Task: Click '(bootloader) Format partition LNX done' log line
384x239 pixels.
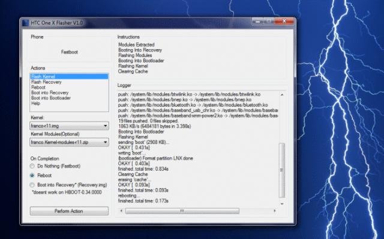Action: pos(155,158)
